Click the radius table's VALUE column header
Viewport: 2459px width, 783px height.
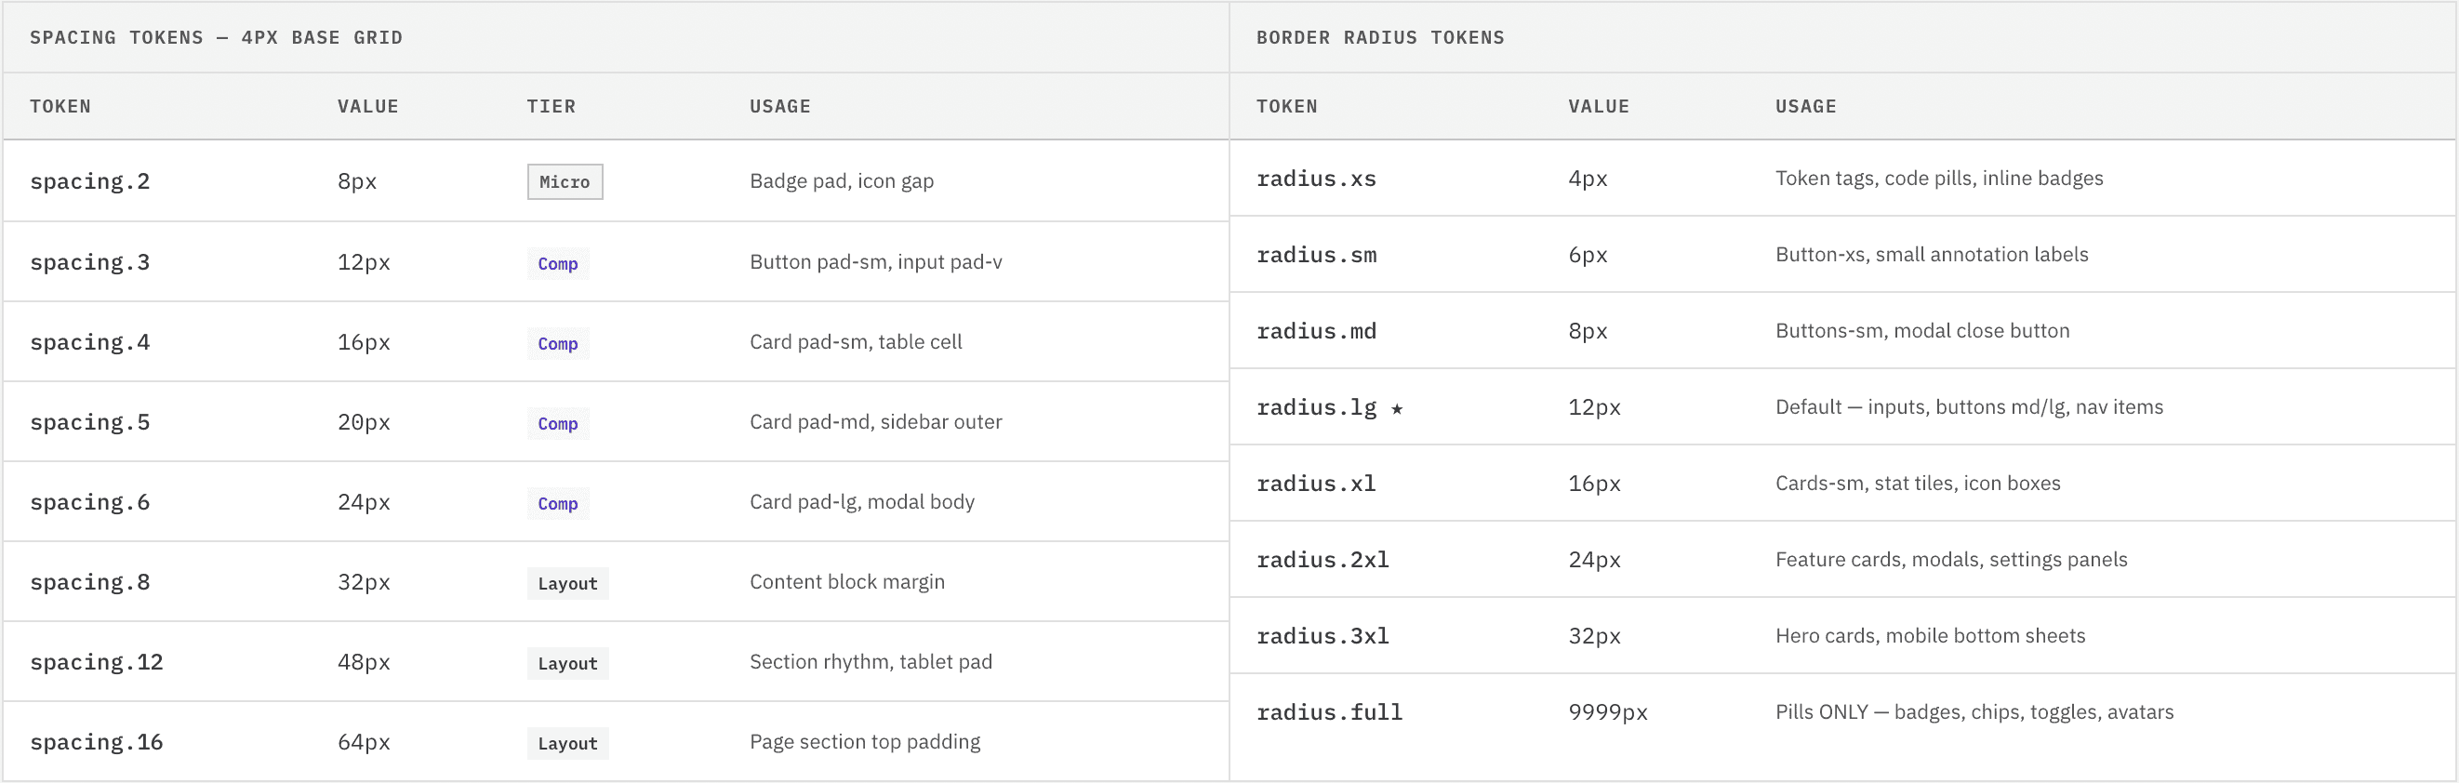[1598, 106]
